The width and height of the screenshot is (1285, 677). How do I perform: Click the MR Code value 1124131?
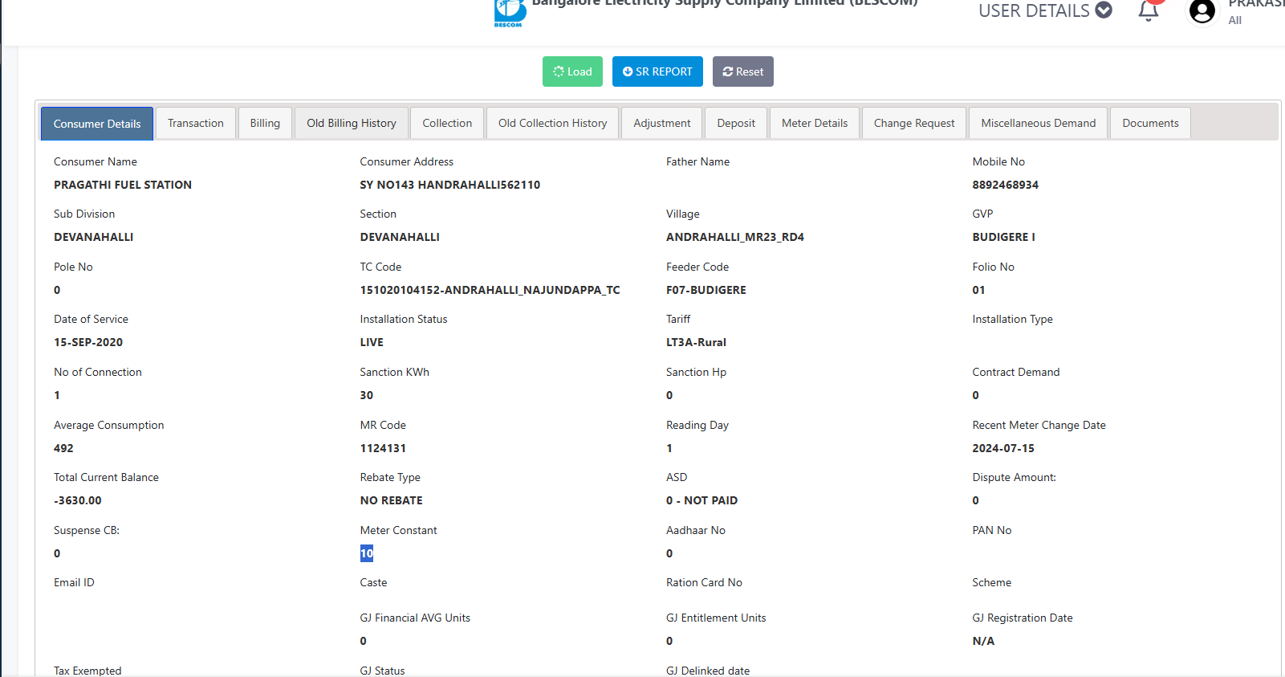coord(383,448)
